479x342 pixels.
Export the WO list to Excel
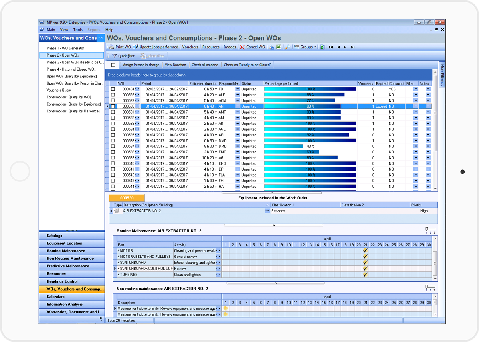(x=278, y=47)
